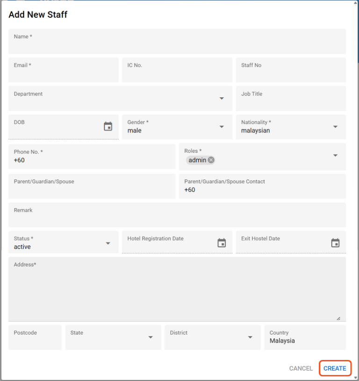Open the DOB calendar picker icon
Screen dimensions: 359x381
click(x=108, y=126)
